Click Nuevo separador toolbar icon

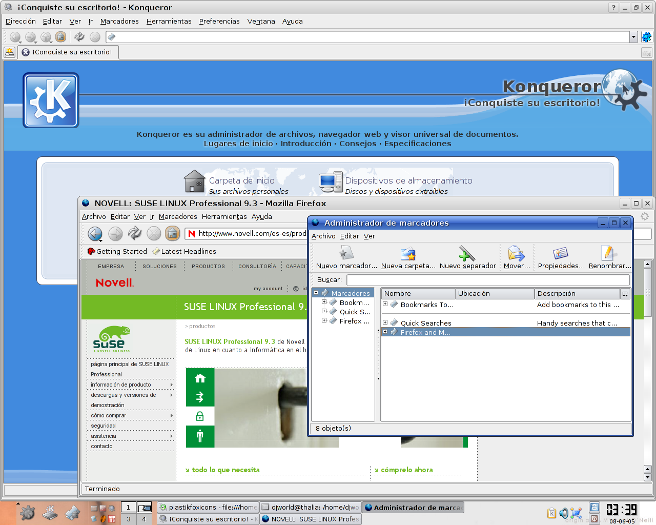tap(466, 253)
